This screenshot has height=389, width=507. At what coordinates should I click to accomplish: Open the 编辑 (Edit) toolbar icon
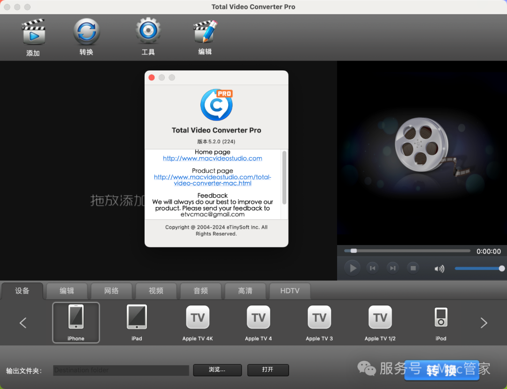tap(205, 32)
